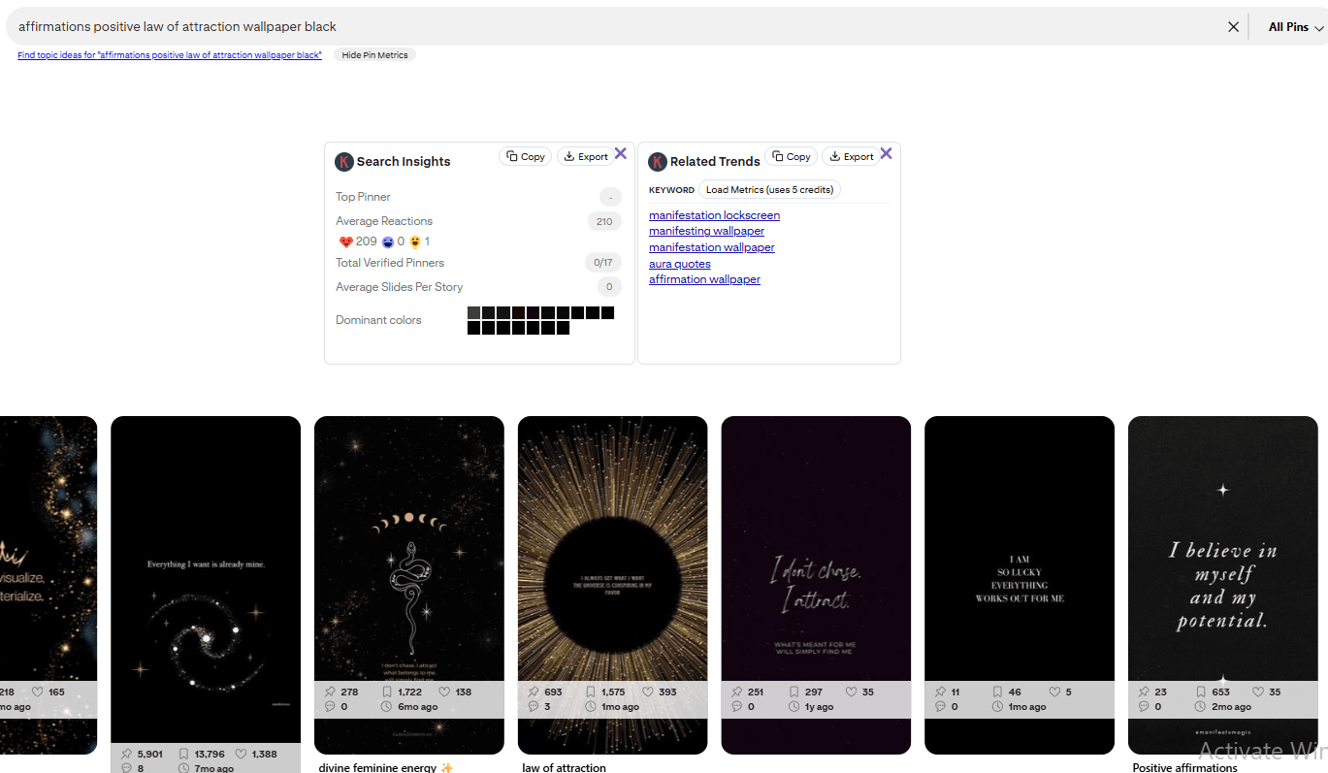Click the divine feminine energy pin title
Screen dimensions: 1328x773
(x=386, y=768)
